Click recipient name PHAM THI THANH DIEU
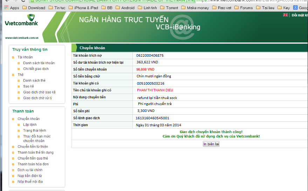This screenshot has height=191, width=308. (x=155, y=90)
